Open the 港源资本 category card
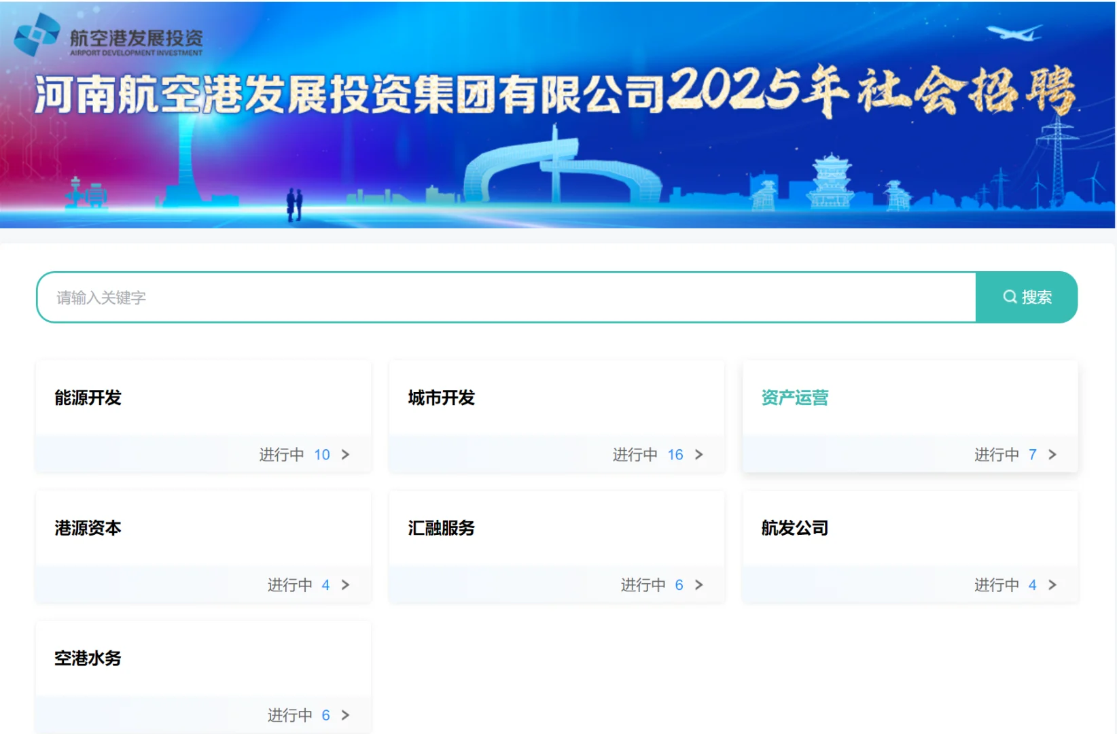The width and height of the screenshot is (1117, 734). click(x=203, y=546)
